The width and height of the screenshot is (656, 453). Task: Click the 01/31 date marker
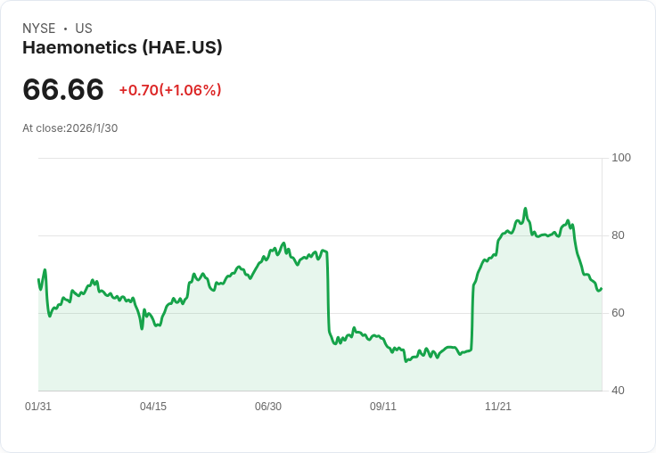pyautogui.click(x=38, y=407)
